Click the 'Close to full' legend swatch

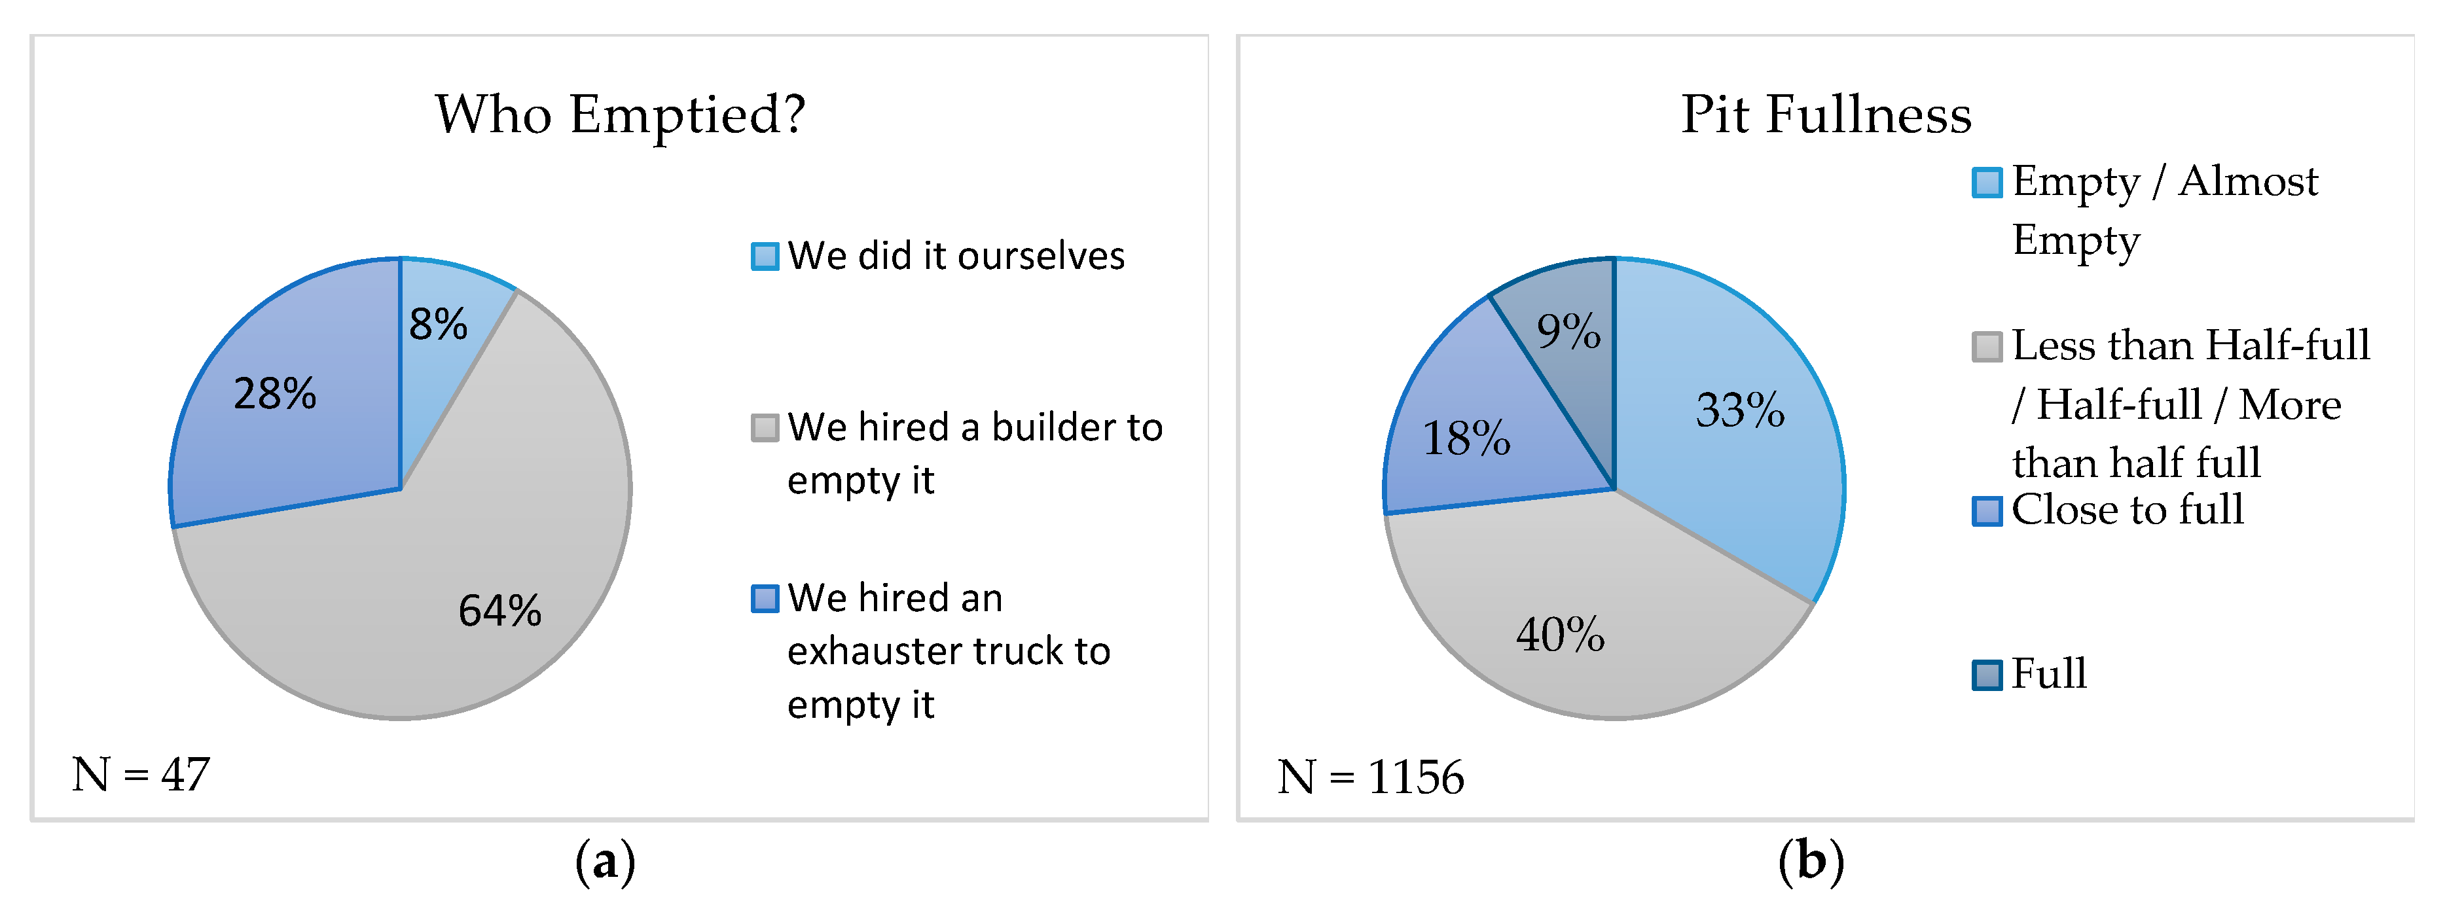tap(1987, 510)
